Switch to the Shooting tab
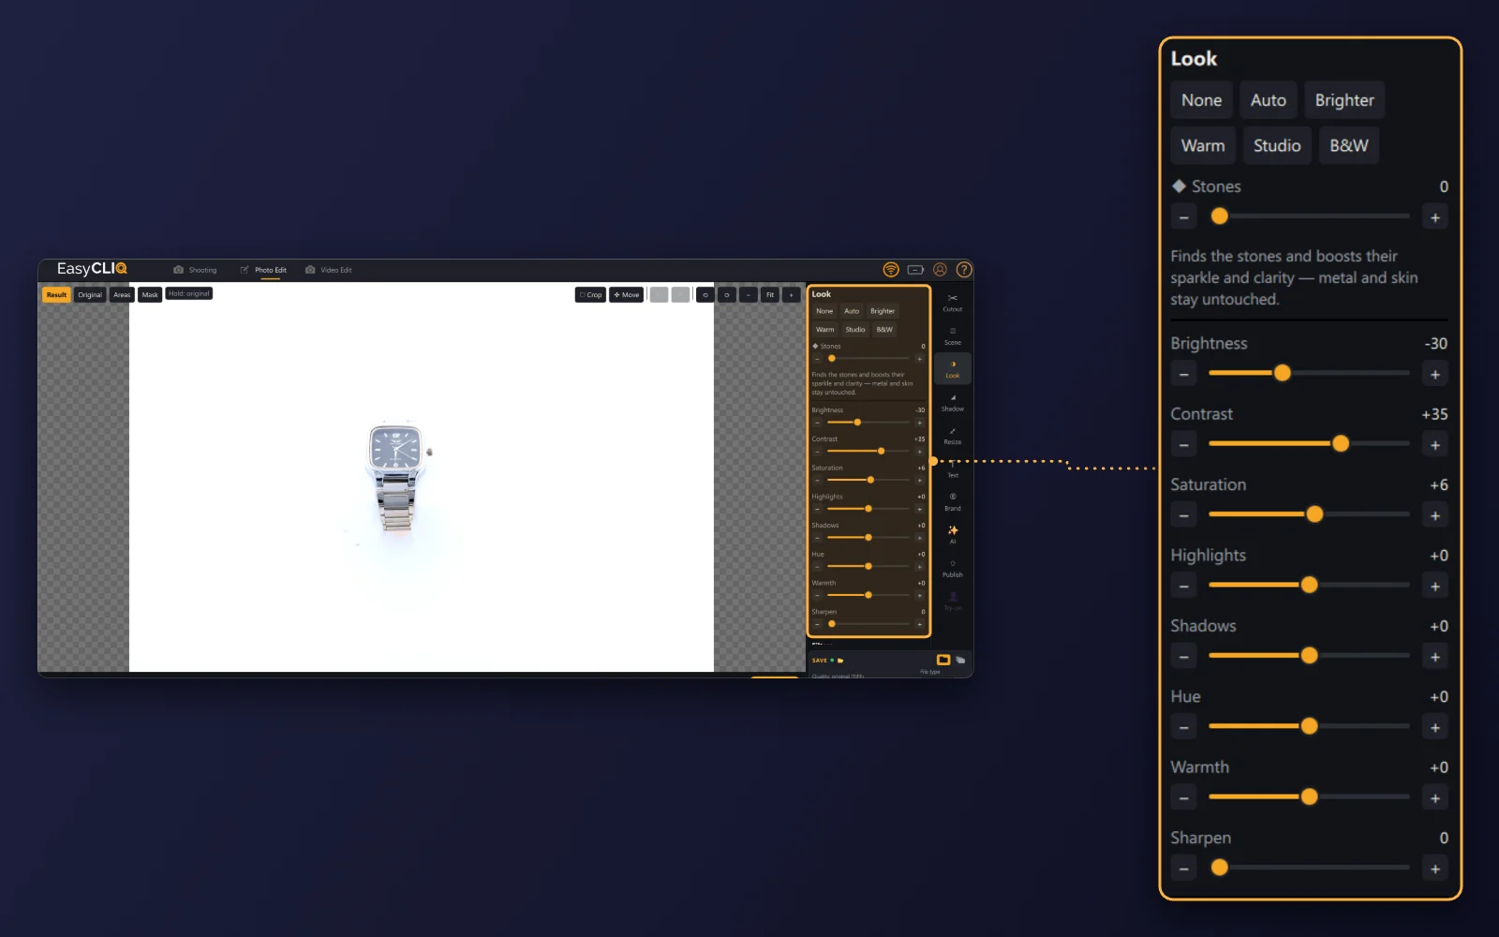The image size is (1499, 937). click(x=195, y=270)
